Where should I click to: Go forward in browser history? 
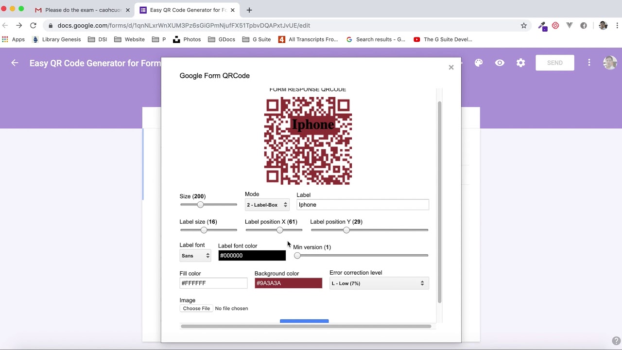19,25
